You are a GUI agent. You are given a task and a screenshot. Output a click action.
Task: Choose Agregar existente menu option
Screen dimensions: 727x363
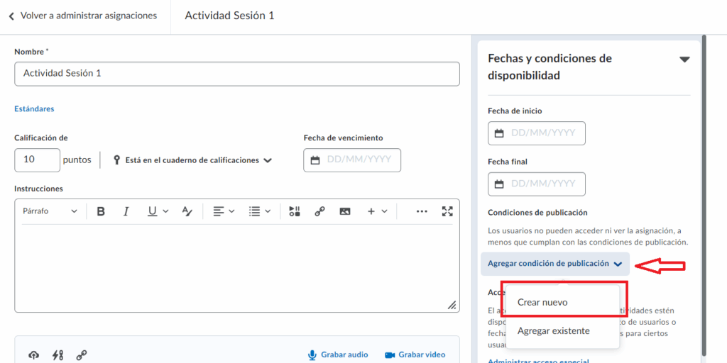[x=553, y=331]
